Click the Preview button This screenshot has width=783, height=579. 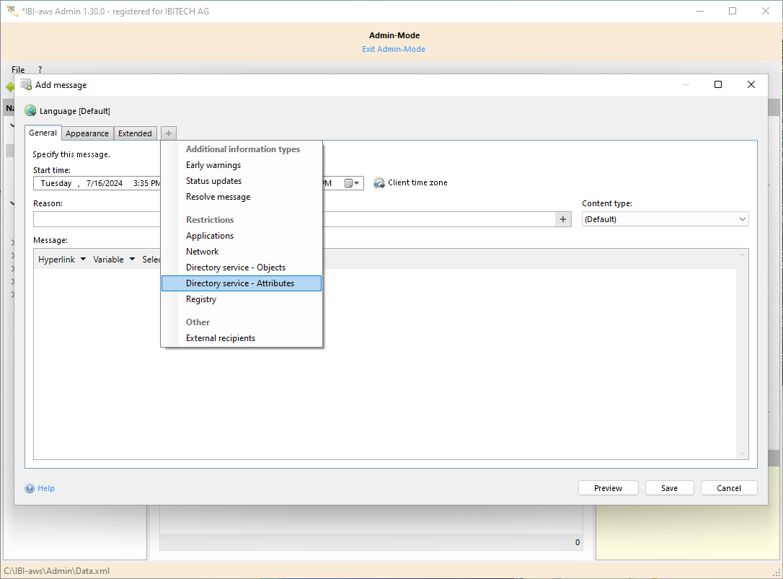point(608,488)
